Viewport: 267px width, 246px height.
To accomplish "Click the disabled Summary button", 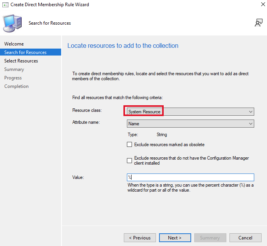I will [x=210, y=238].
